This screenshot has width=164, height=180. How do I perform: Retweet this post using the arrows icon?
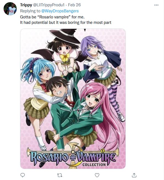(60, 175)
